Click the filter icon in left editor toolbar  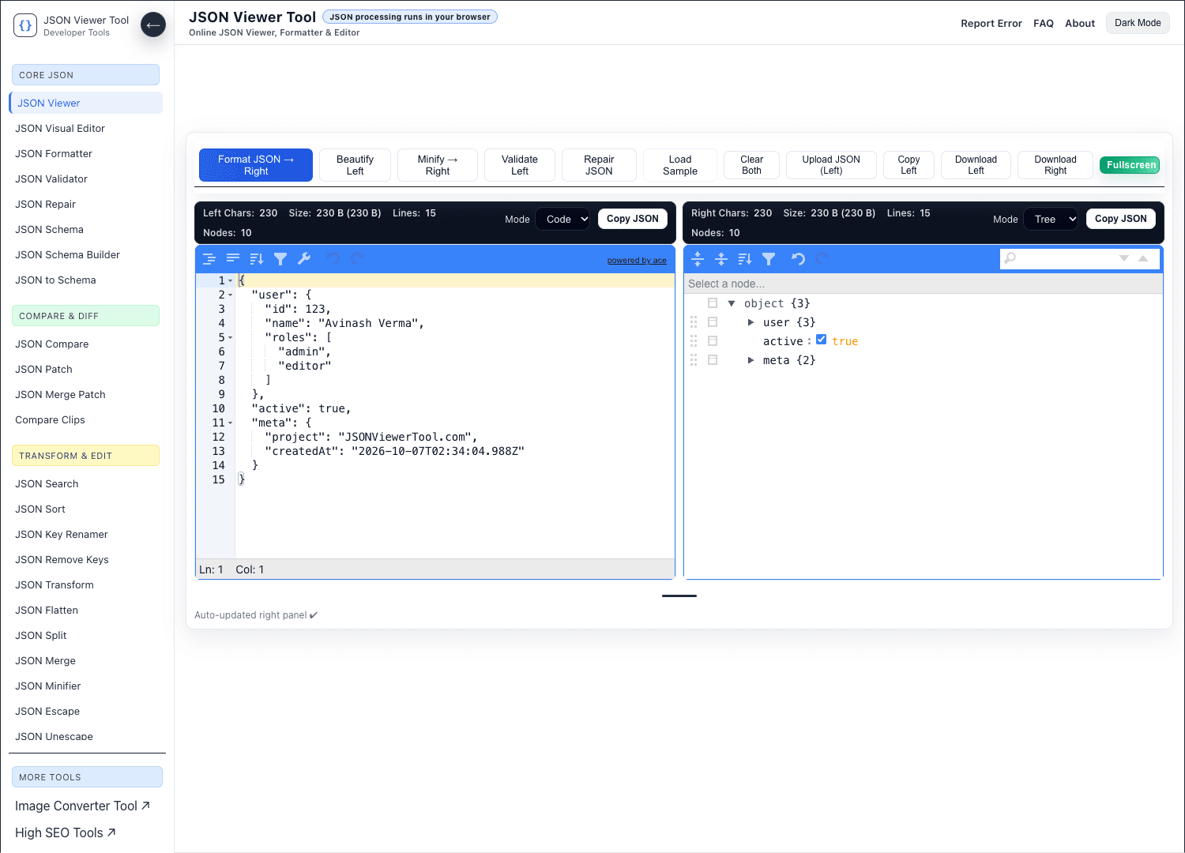coord(280,258)
